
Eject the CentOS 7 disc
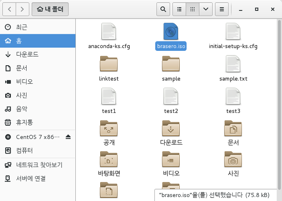click(68, 137)
